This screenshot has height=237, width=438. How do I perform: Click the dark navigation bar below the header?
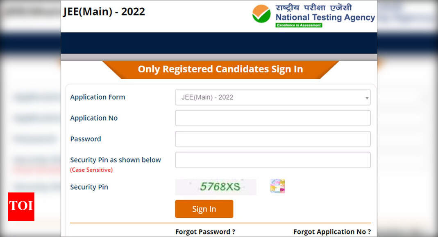219,43
